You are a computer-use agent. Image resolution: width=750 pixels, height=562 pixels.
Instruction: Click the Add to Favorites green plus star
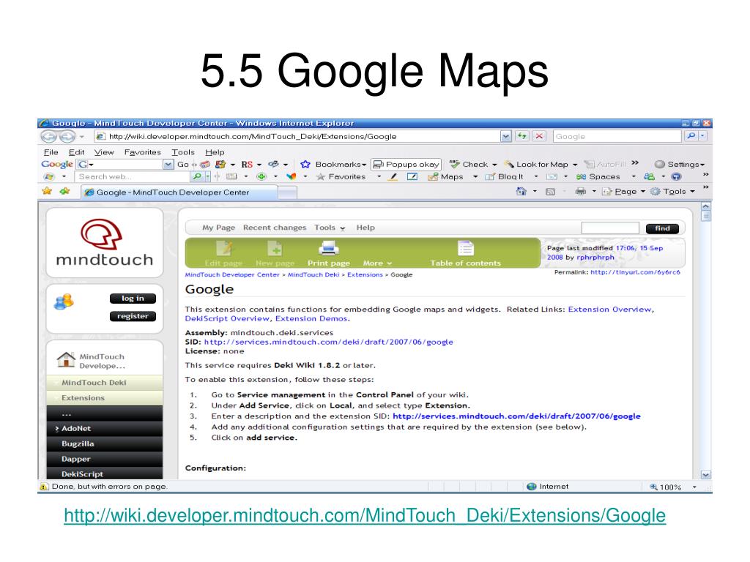tap(64, 191)
